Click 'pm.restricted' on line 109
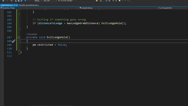 point(43,45)
